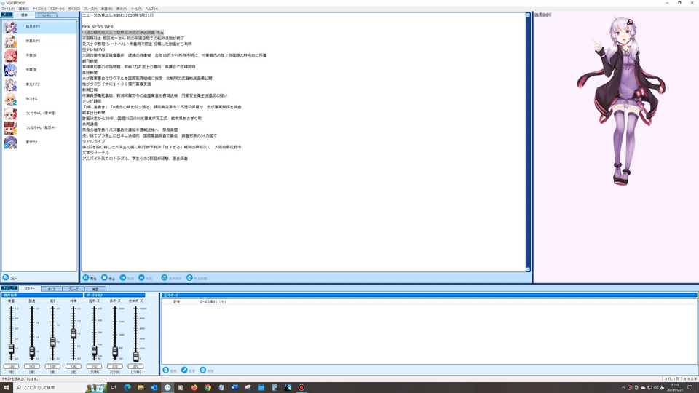This screenshot has width=699, height=393.
Task: Select the 東北イタコ voice avatar
Action: [10, 84]
